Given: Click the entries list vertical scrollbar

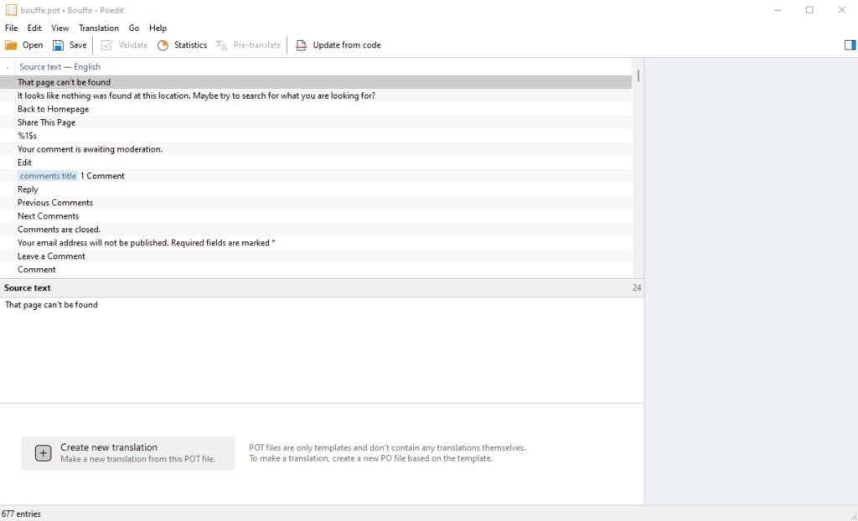Looking at the screenshot, I should click(x=638, y=168).
